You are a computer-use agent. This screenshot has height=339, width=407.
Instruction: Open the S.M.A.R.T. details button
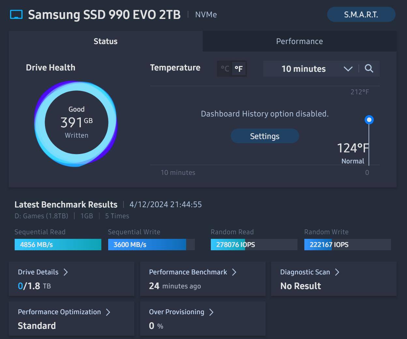(x=361, y=15)
